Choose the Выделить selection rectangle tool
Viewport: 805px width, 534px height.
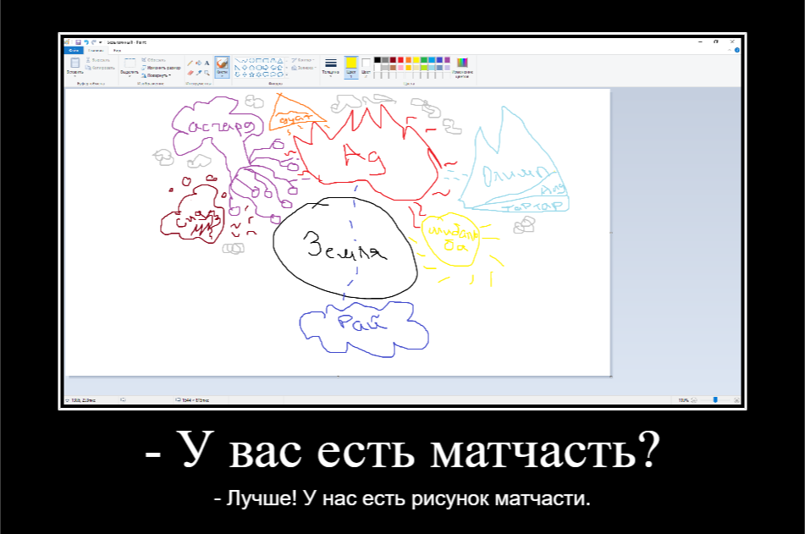[130, 63]
